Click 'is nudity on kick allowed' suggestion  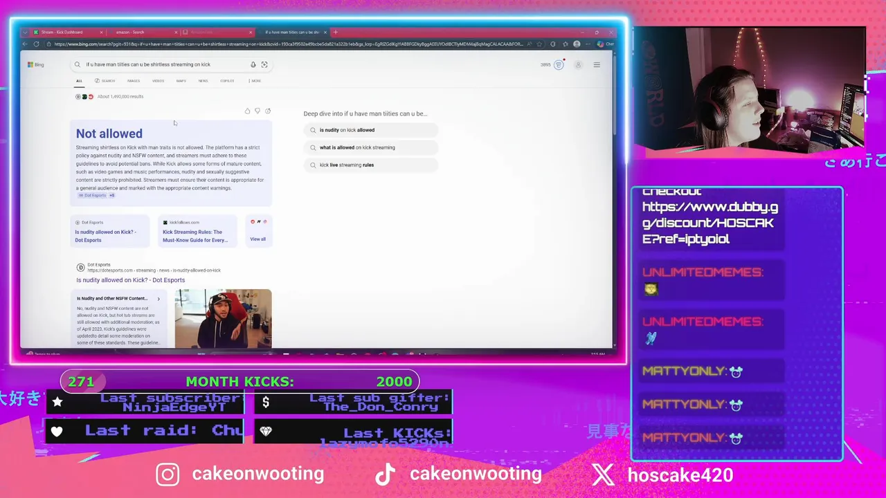pos(371,130)
